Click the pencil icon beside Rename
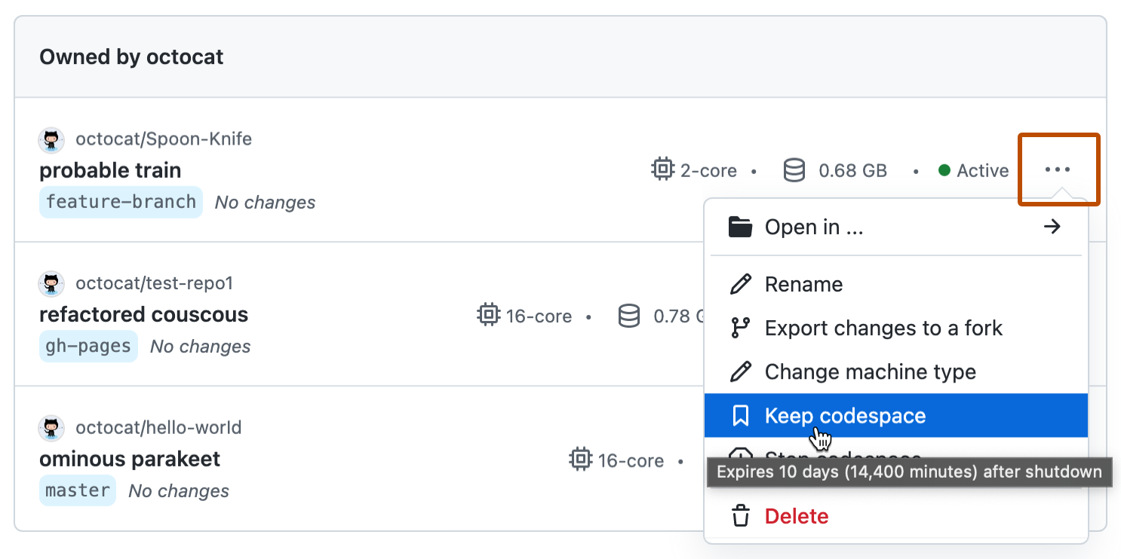 (741, 284)
